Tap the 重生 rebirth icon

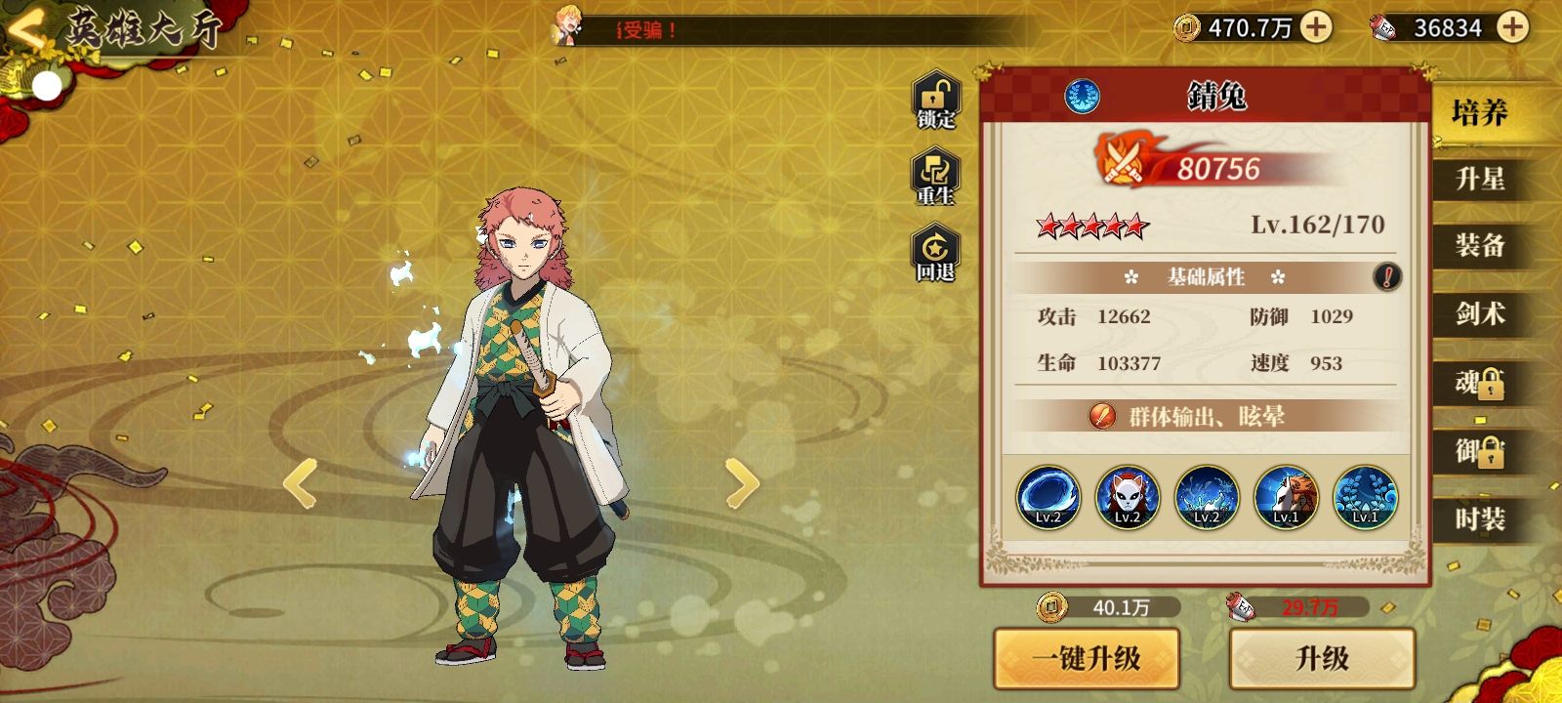pyautogui.click(x=935, y=176)
